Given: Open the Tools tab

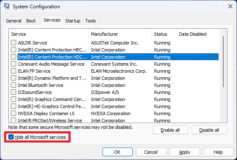Looking at the screenshot, I should click(90, 21).
